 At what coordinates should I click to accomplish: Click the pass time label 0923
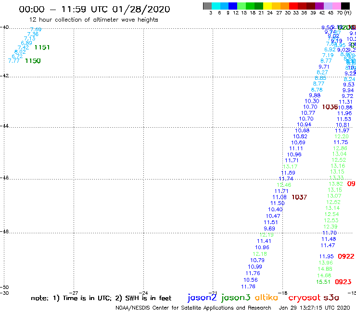point(343,282)
